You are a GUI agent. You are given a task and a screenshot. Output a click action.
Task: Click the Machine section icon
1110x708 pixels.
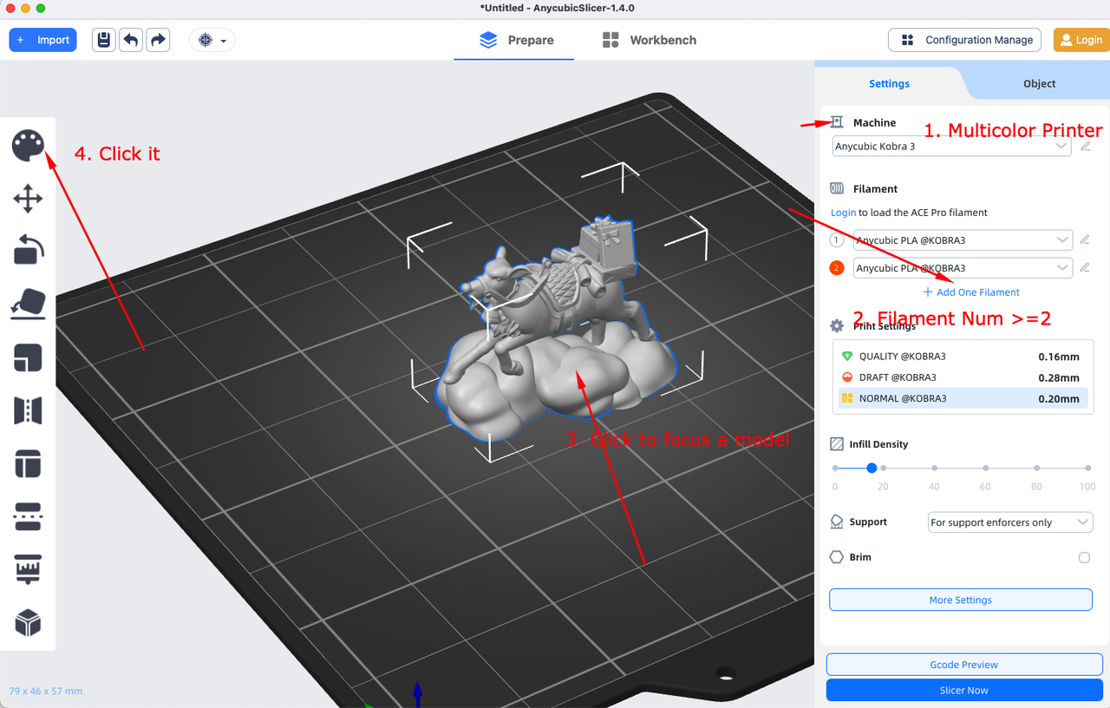pos(837,122)
